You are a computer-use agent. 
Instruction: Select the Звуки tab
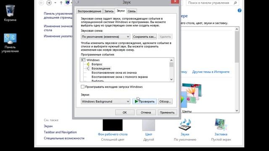tap(121, 10)
